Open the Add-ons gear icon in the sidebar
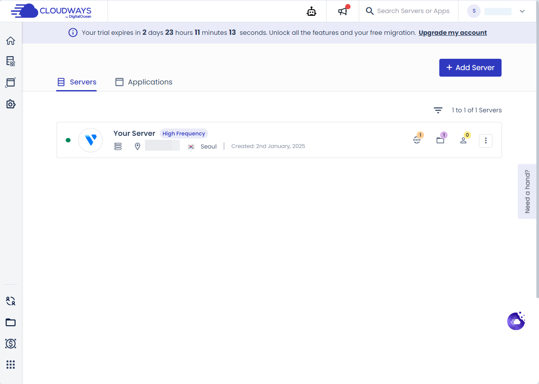 10,104
